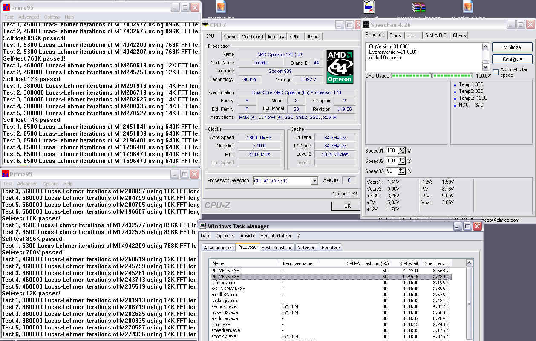Select the speedfan.exe process row

[x=331, y=330]
